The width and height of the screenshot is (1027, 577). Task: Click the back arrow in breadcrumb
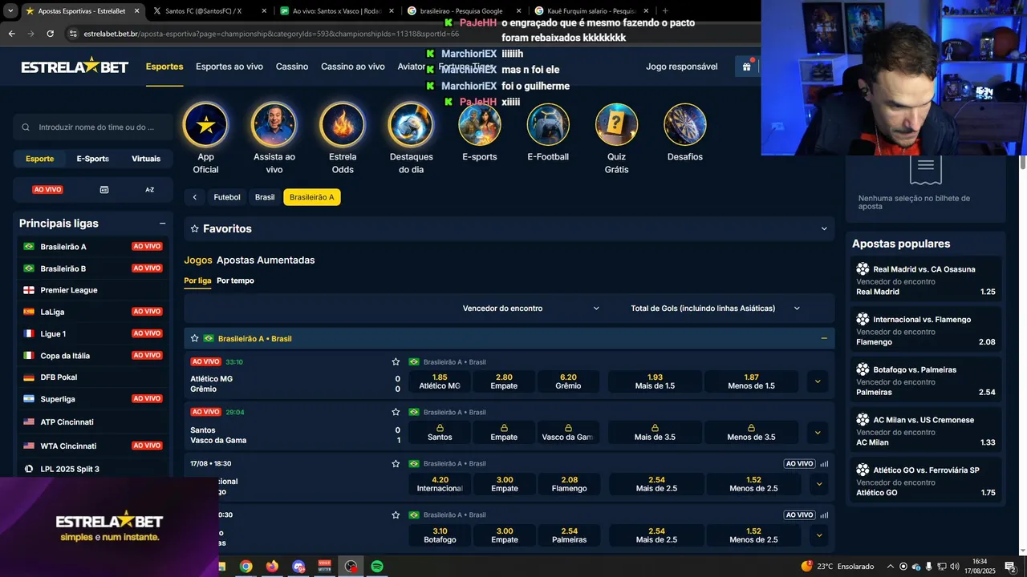(x=194, y=197)
